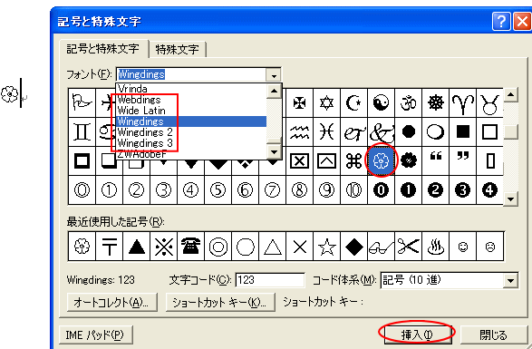Select the Taurus zodiac symbol
532x349 pixels.
point(489,102)
